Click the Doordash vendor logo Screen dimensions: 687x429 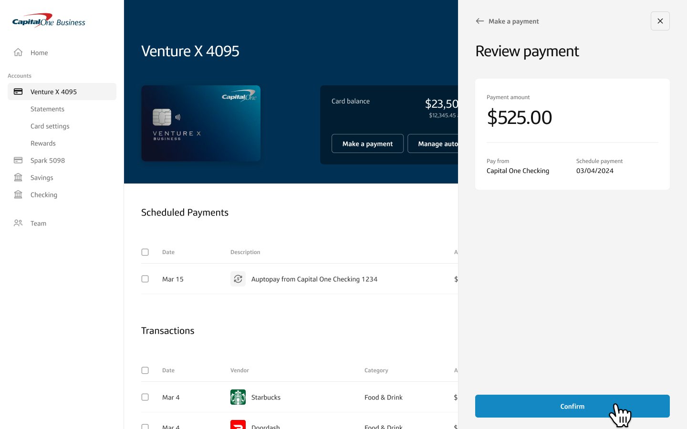[x=238, y=425]
